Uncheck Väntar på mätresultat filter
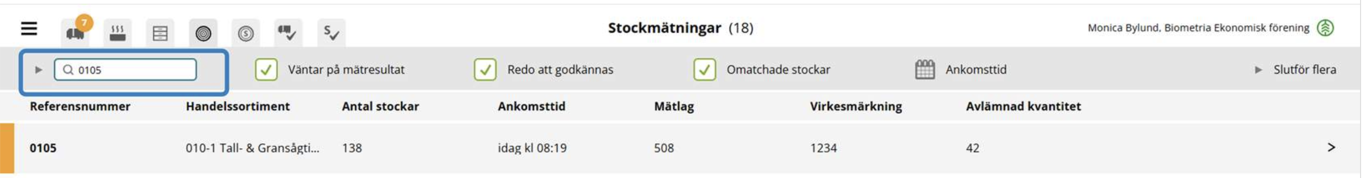The width and height of the screenshot is (1364, 178). (266, 69)
